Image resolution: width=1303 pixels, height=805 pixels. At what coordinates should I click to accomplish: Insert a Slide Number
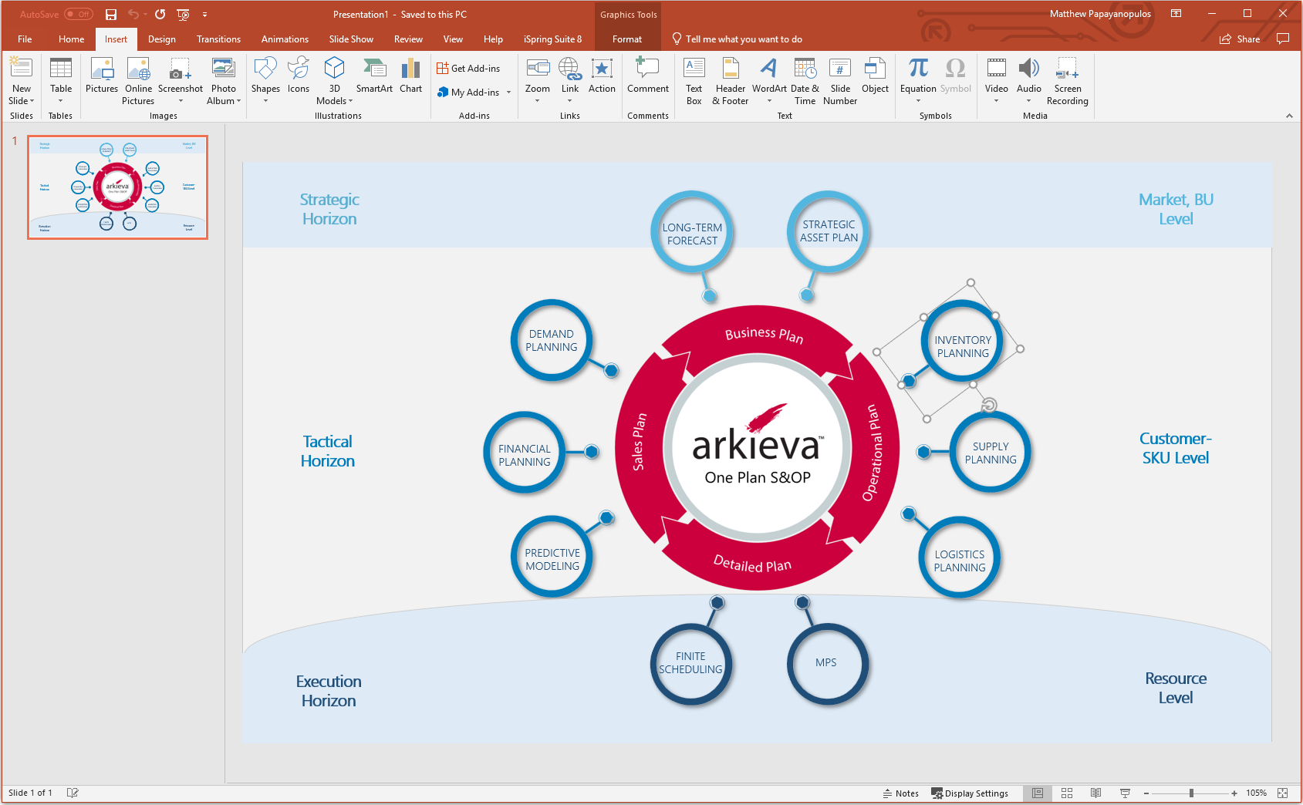coord(840,81)
